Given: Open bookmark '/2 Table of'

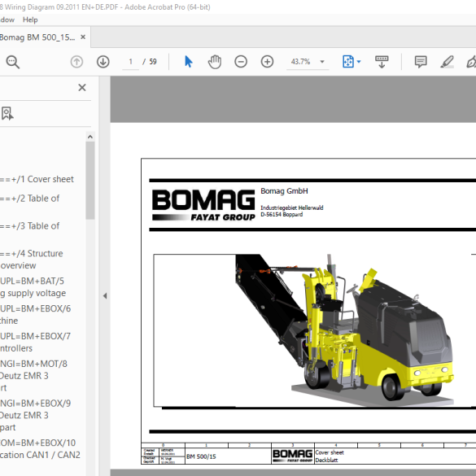Looking at the screenshot, I should click(30, 199).
